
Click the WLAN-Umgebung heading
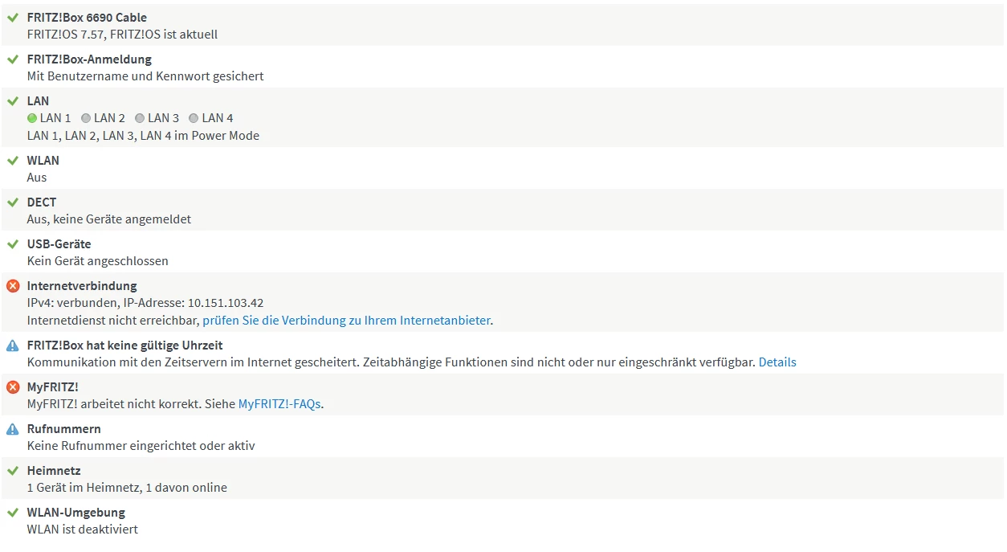click(76, 512)
